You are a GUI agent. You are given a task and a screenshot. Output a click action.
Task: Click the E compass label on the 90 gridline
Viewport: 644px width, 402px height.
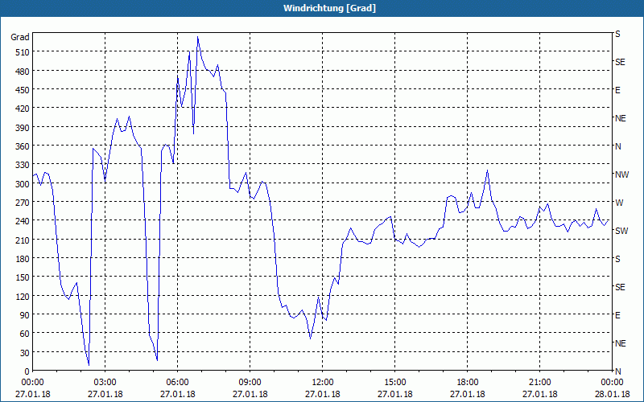point(617,315)
